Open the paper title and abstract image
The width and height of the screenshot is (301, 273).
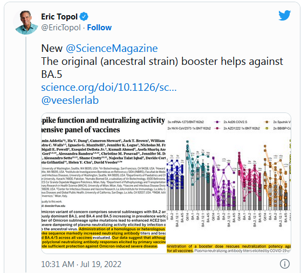pos(104,183)
